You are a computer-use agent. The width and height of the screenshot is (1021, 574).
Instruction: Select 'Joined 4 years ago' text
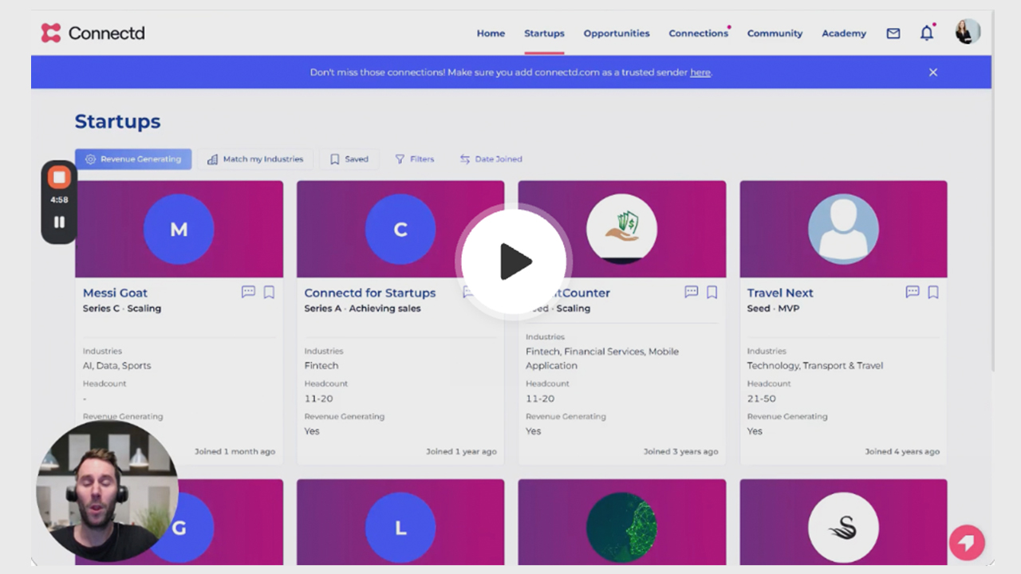click(902, 451)
